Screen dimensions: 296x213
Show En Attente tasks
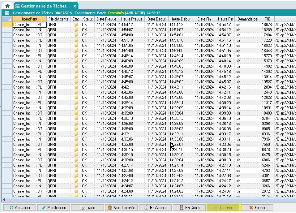tap(155, 208)
